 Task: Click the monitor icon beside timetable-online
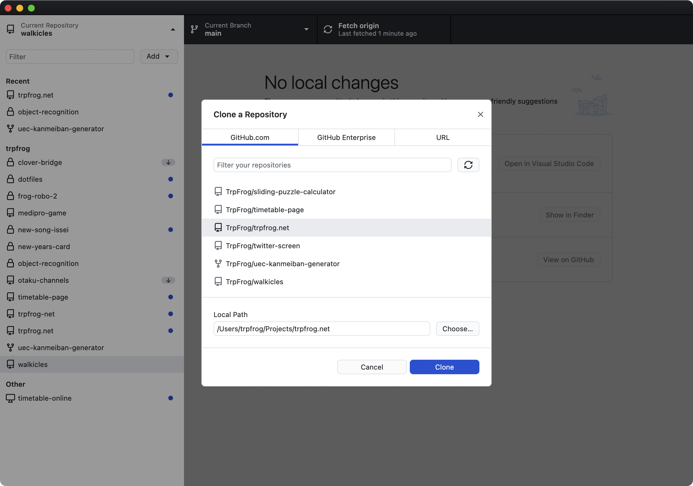coord(10,398)
